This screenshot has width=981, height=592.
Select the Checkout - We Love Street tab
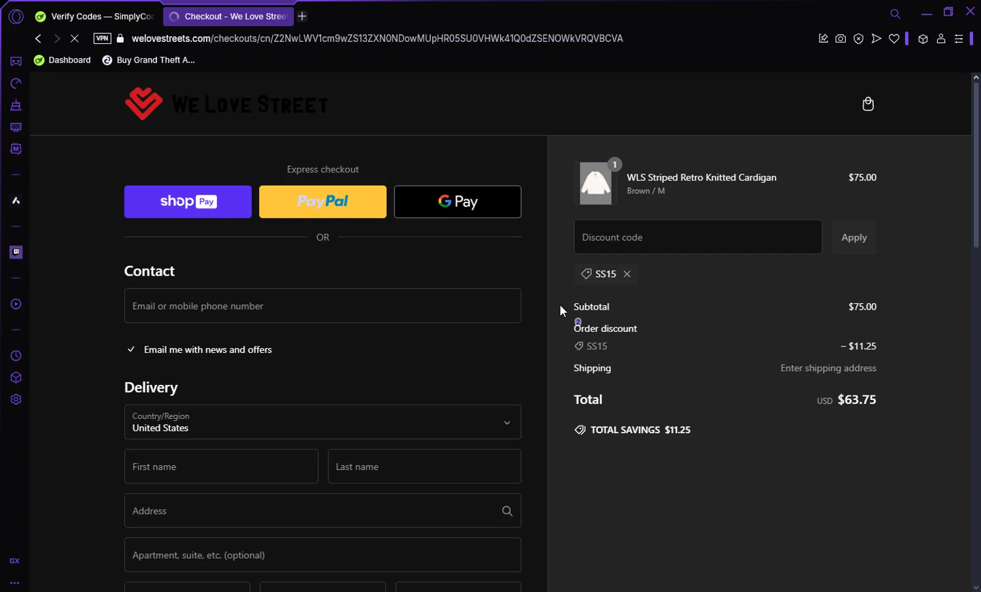tap(228, 16)
